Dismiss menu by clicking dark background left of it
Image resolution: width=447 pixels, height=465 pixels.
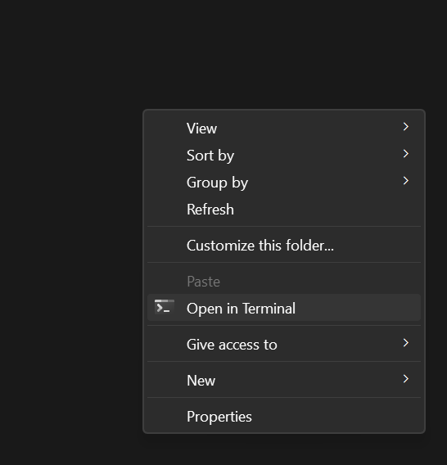[x=71, y=267]
